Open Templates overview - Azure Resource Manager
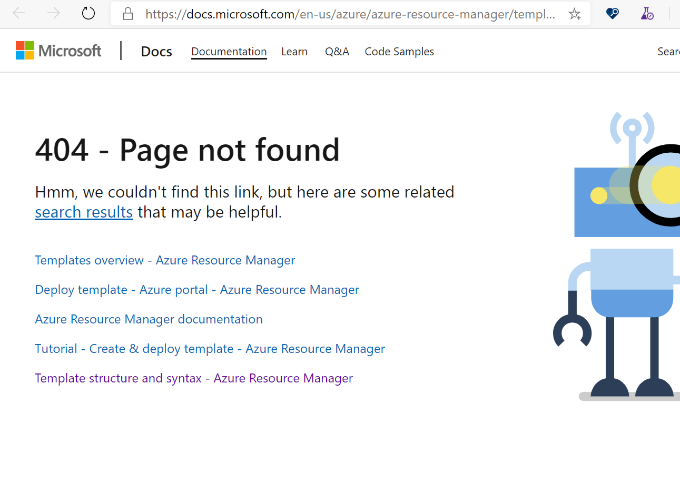Screen dimensions: 680x482 coord(165,260)
